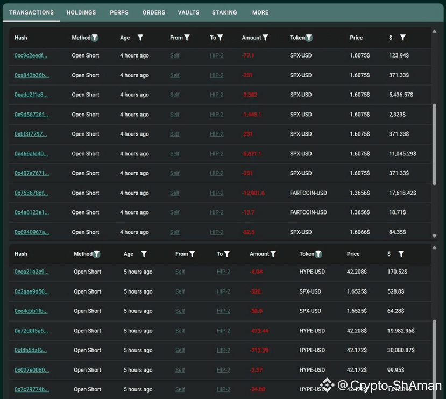Open the More tab menu

click(x=260, y=12)
